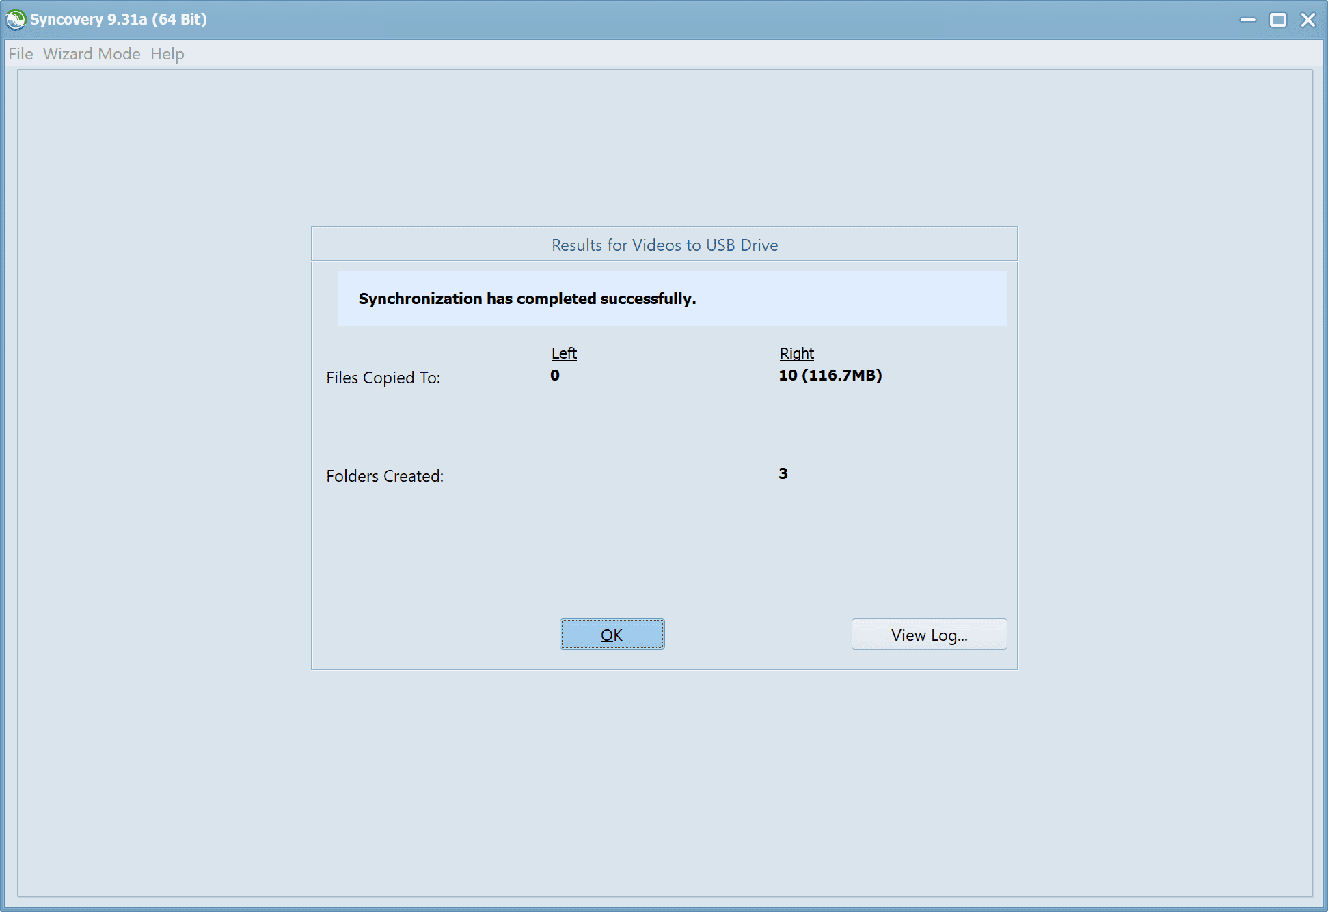The height and width of the screenshot is (912, 1328).
Task: Click the 0 value under Left
Action: point(555,375)
